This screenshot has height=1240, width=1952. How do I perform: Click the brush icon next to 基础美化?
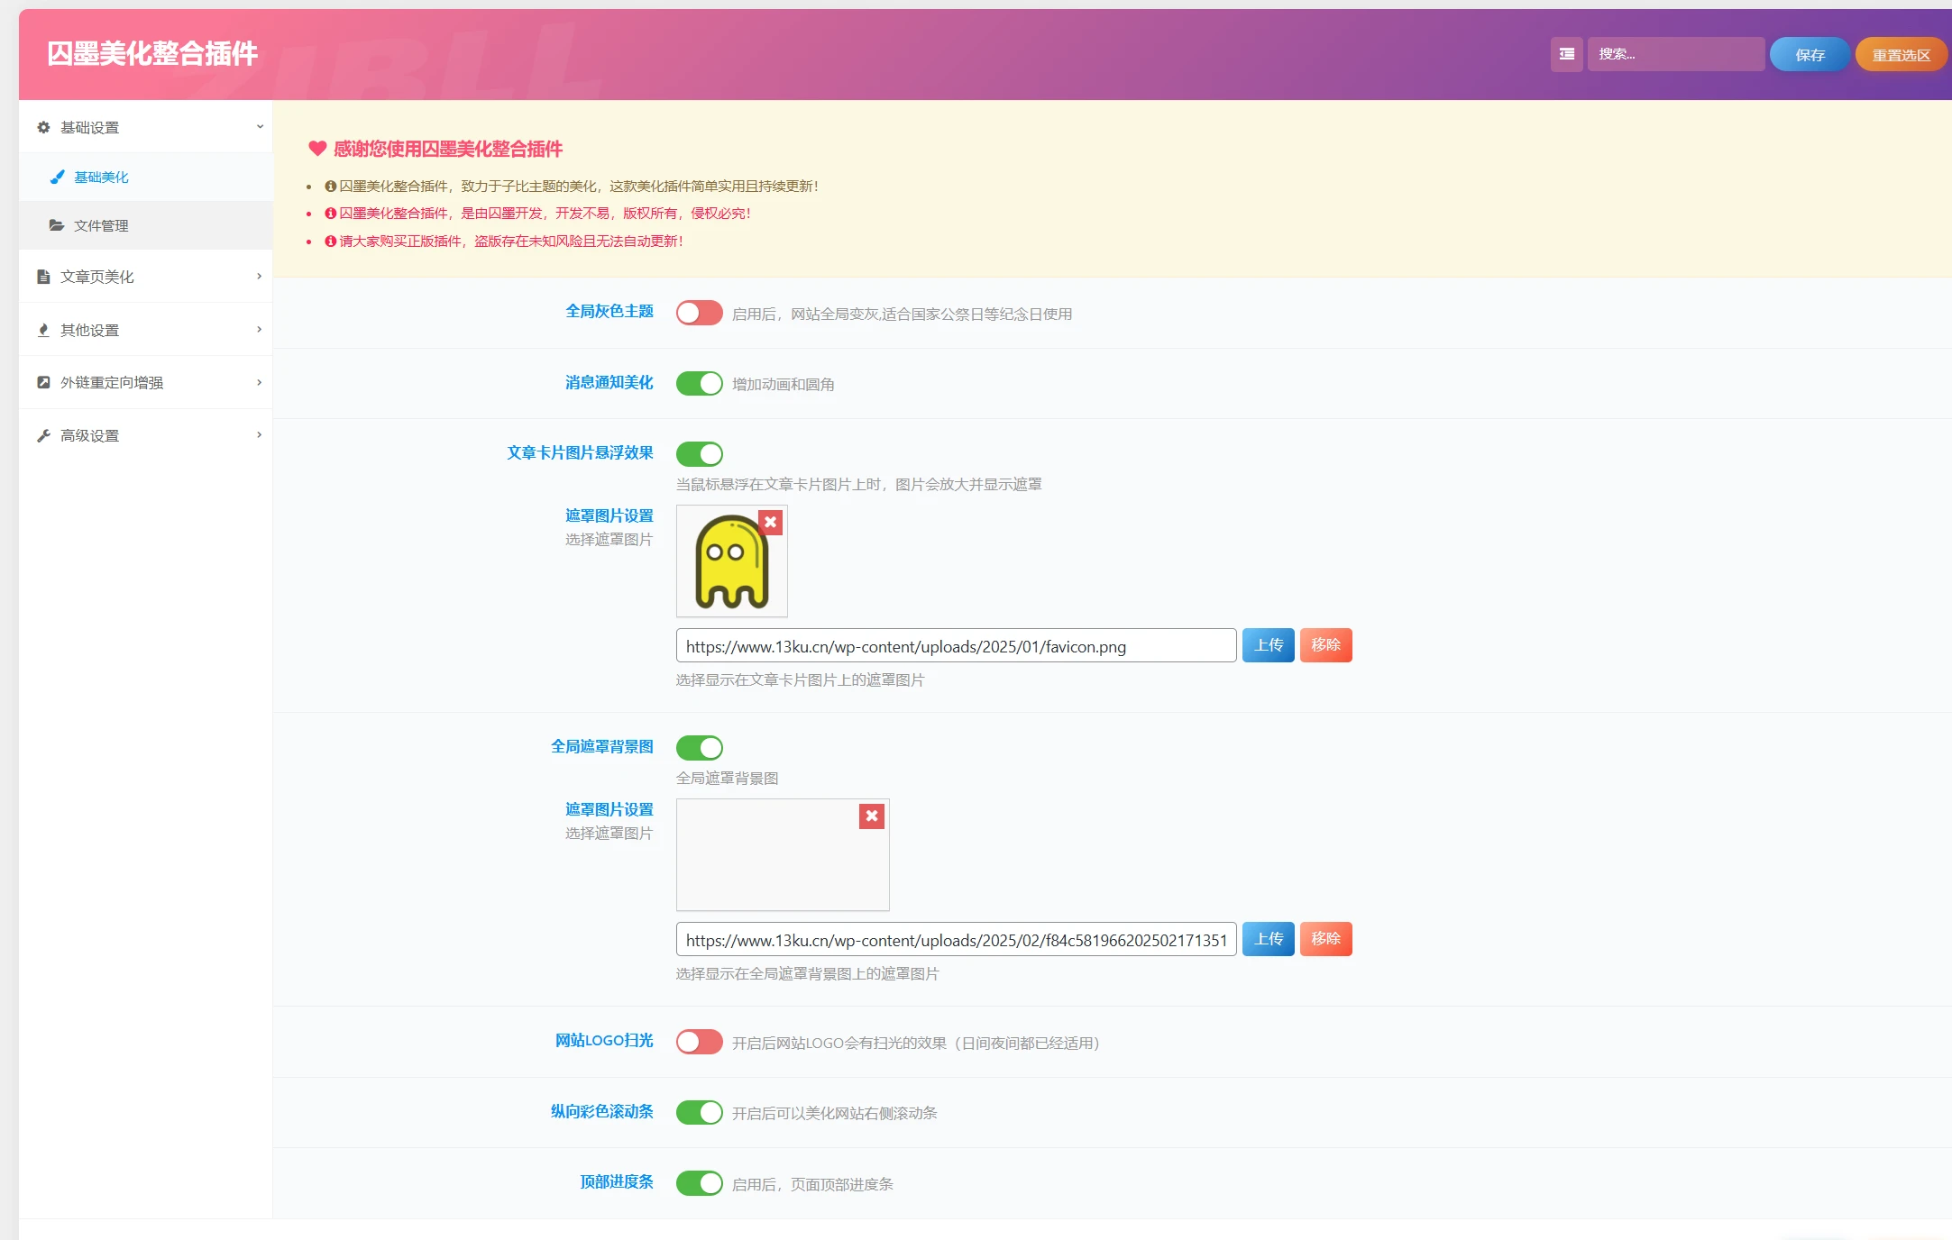click(57, 177)
